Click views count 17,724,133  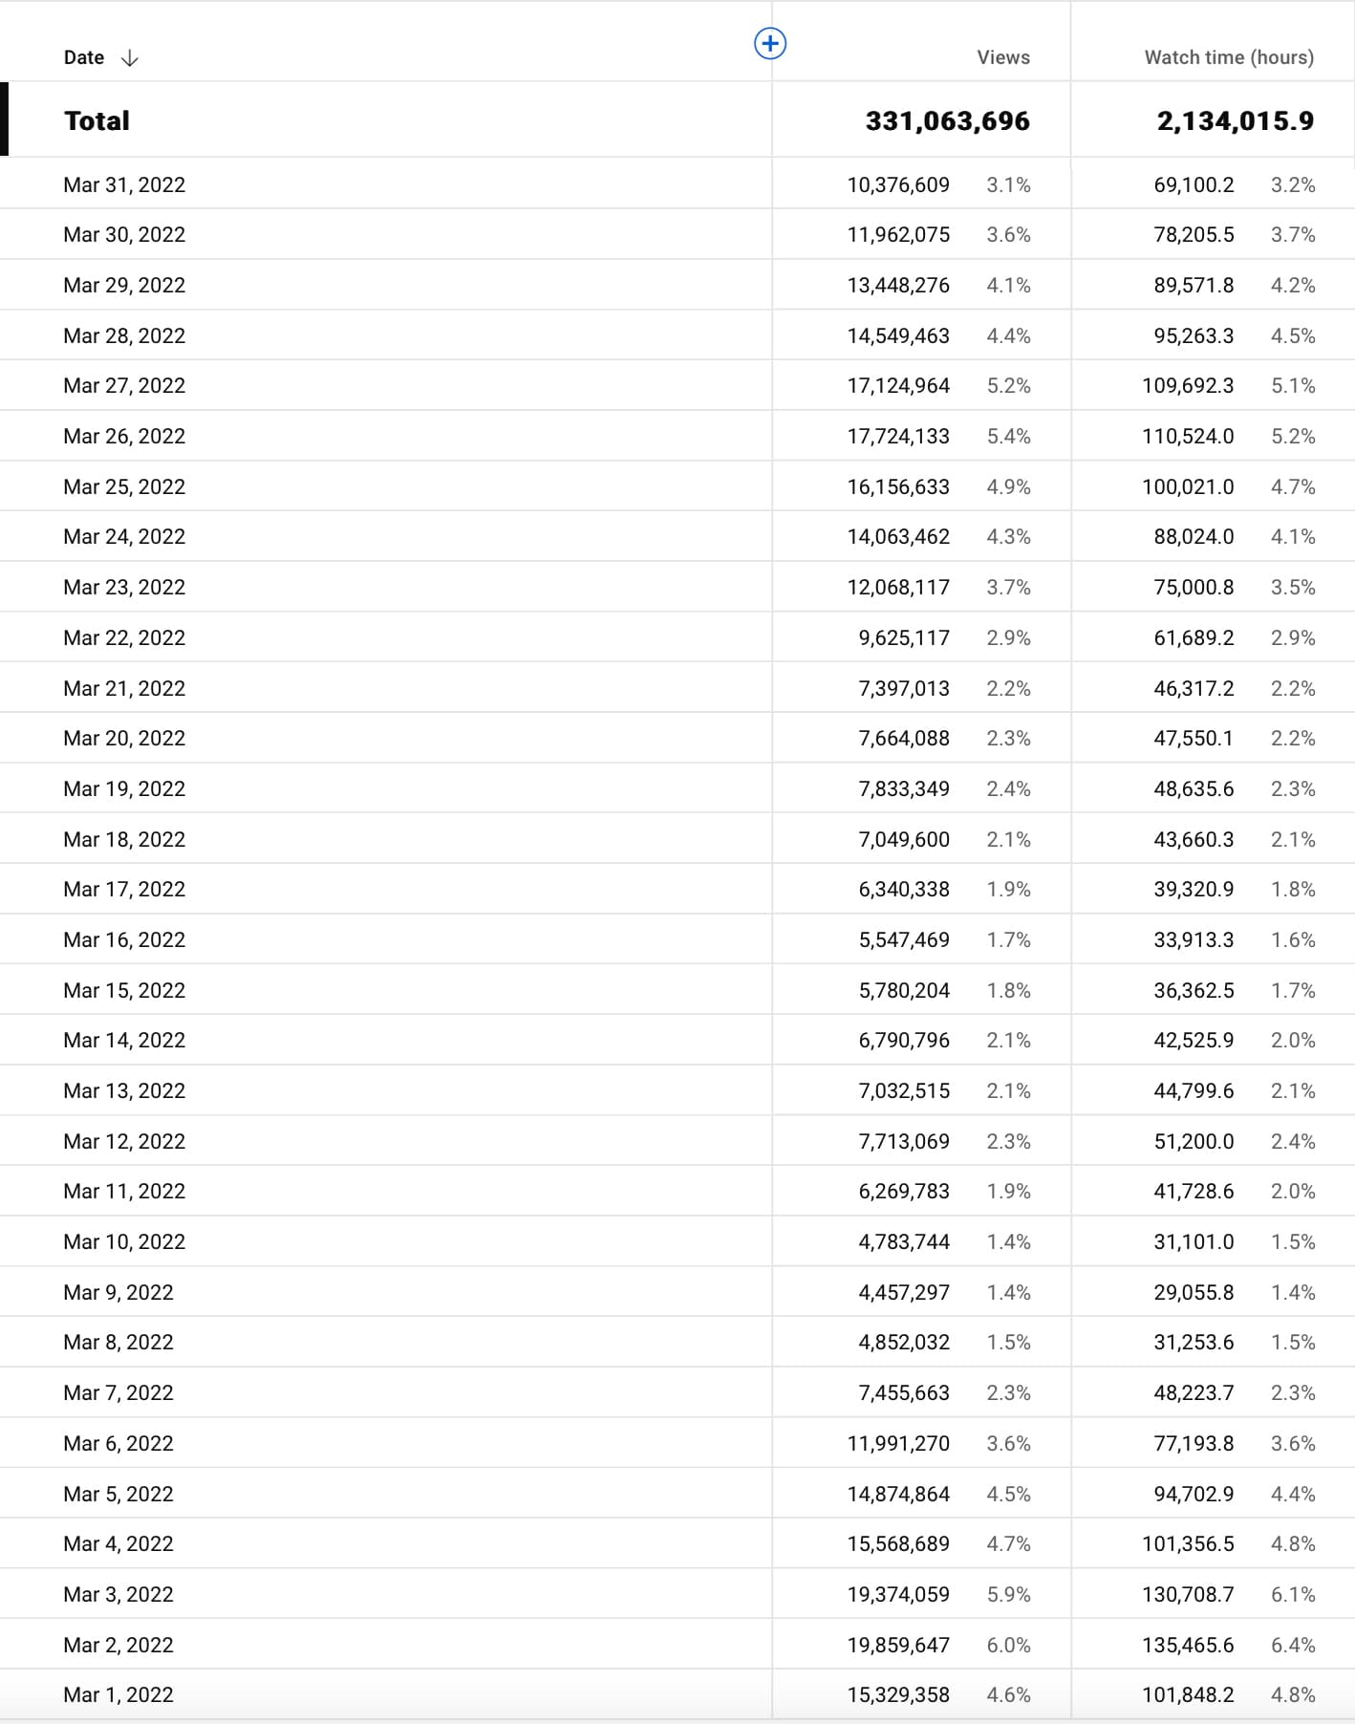(898, 436)
